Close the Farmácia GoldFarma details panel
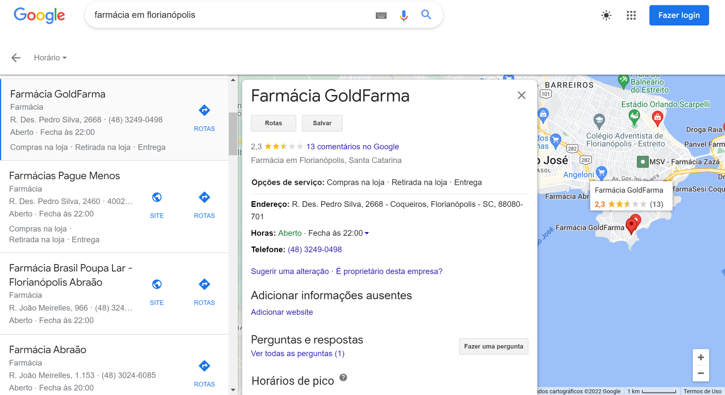Viewport: 725px width, 395px height. pyautogui.click(x=521, y=95)
